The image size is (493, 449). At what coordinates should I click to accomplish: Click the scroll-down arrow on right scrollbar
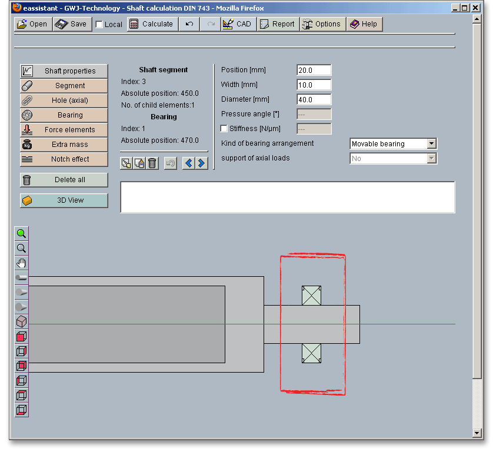tap(478, 433)
